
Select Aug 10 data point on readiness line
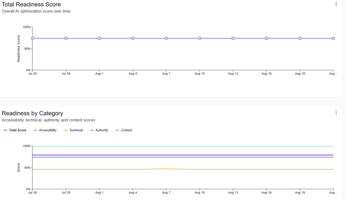click(199, 39)
